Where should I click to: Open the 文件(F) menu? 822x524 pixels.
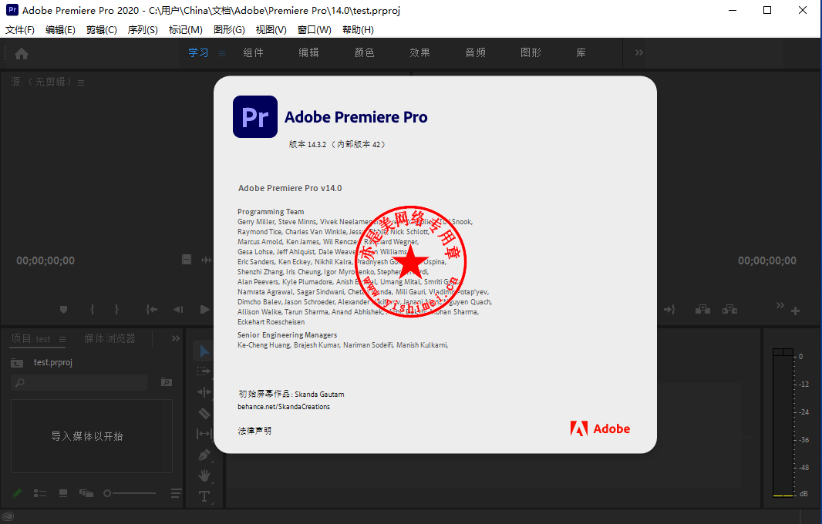20,30
